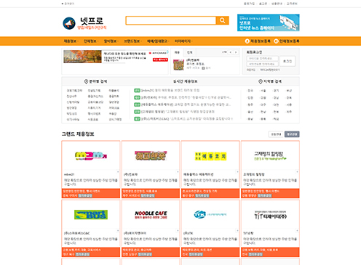The width and height of the screenshot is (361, 265).
Task: Switch to the 채용 tab
Action: 177,52
